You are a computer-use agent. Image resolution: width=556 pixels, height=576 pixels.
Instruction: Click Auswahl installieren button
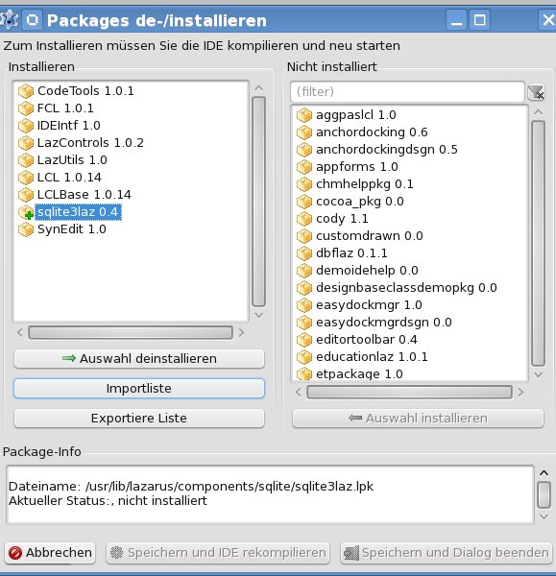pos(418,418)
